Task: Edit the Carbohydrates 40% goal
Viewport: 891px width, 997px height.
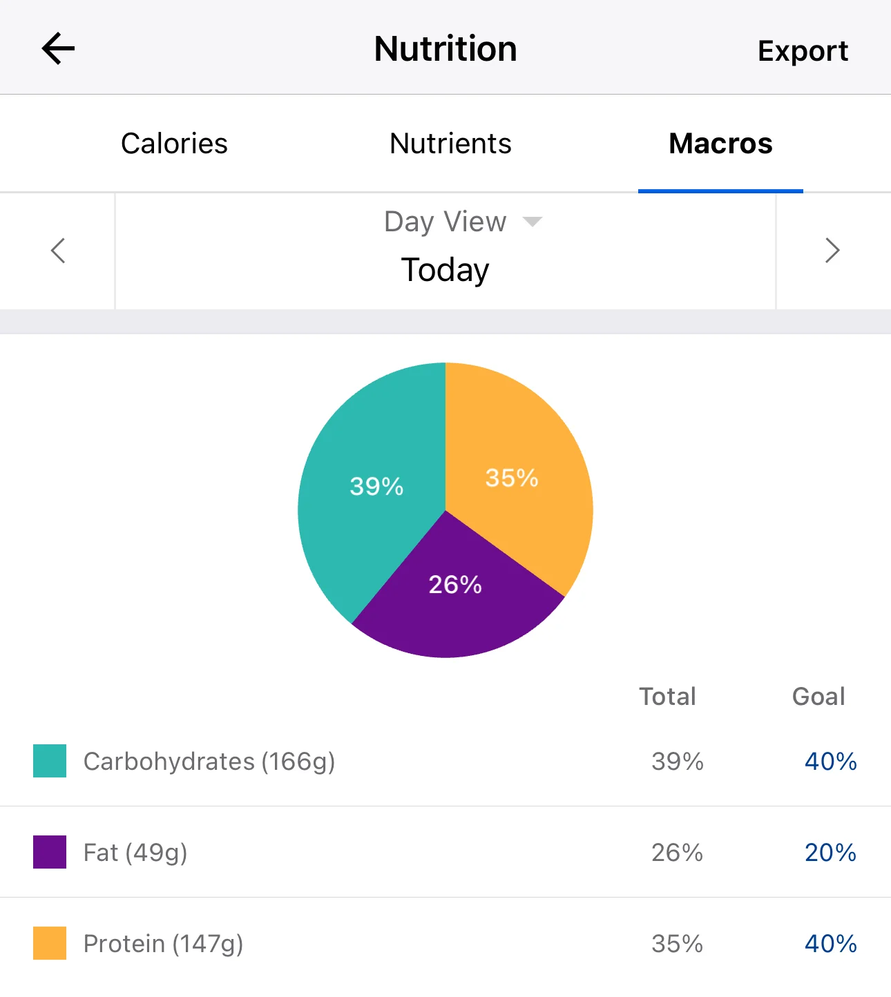Action: pos(830,761)
